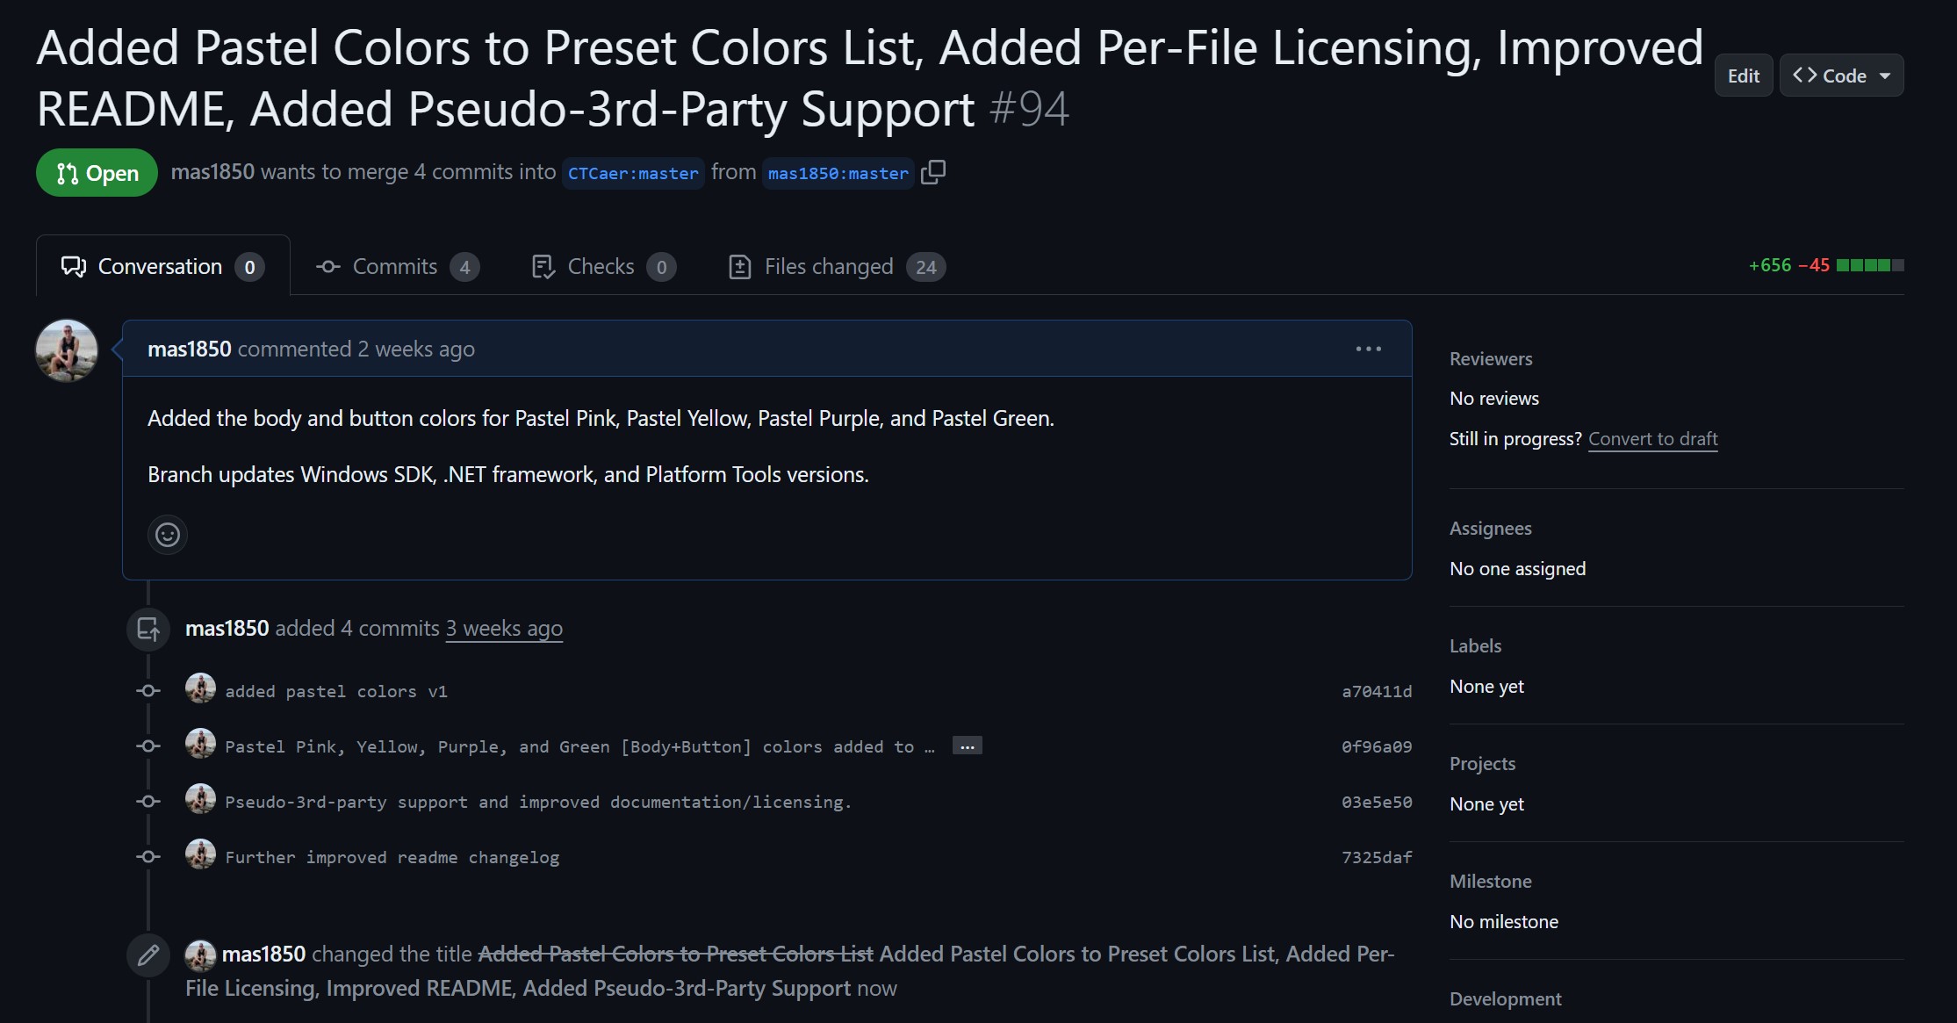The image size is (1957, 1023).
Task: Open the Reviewers sidebar section
Action: click(x=1491, y=358)
